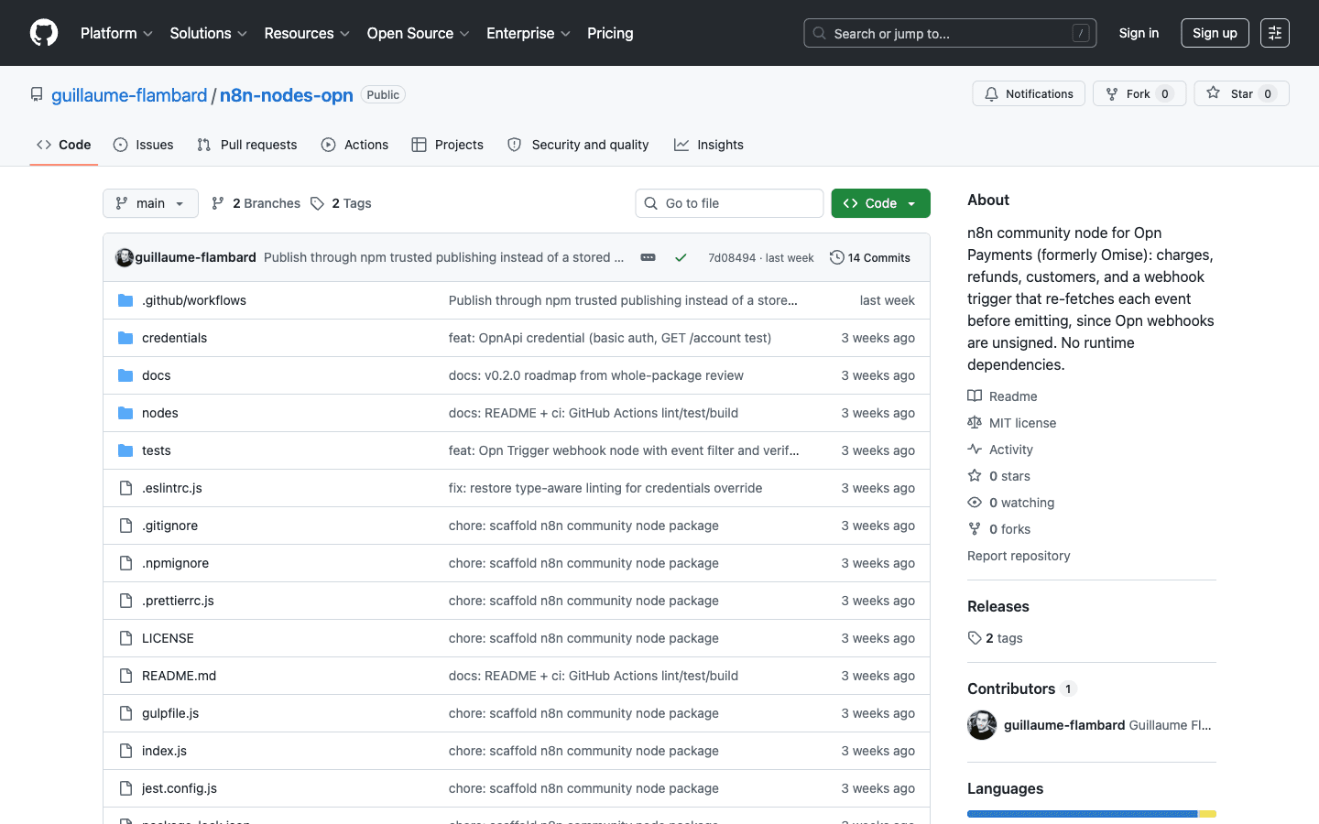Open 2 tags under Releases
1319x824 pixels.
[996, 638]
